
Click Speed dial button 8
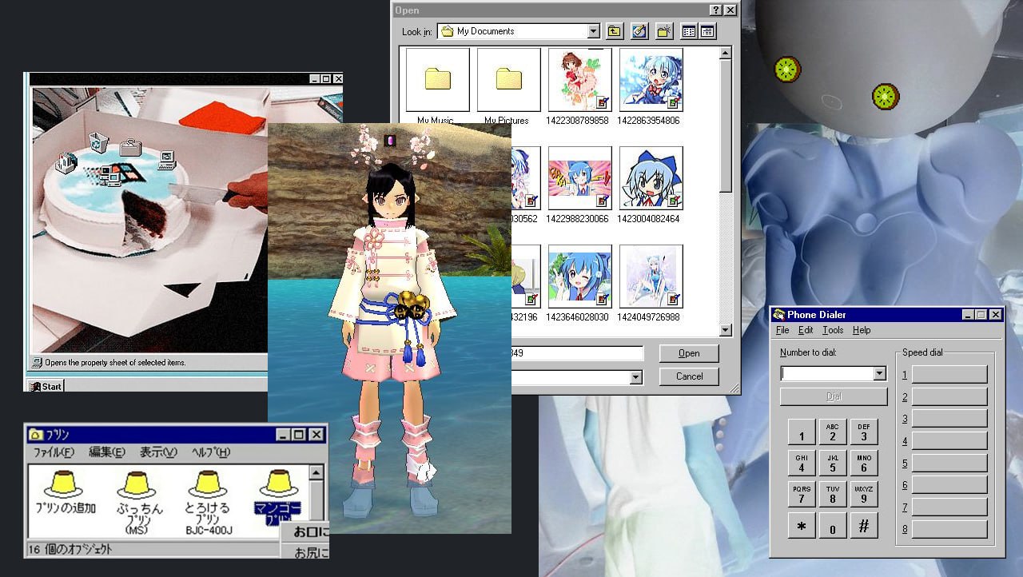(x=949, y=529)
